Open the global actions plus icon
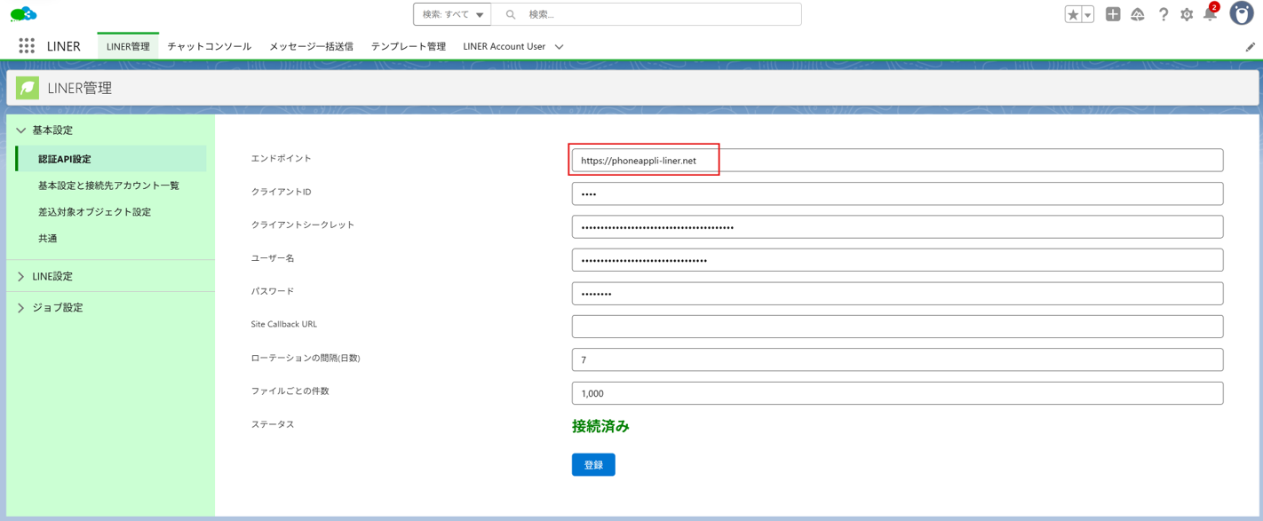This screenshot has height=521, width=1263. coord(1113,14)
